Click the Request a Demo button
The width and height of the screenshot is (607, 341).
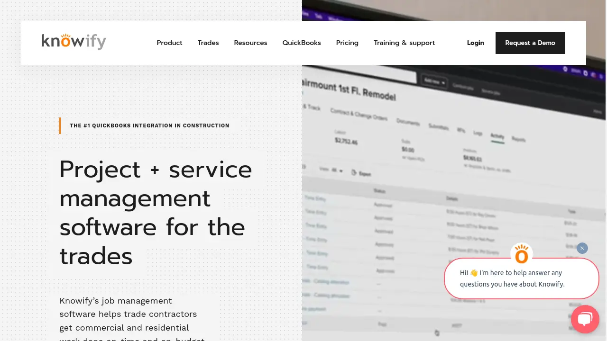pos(530,43)
